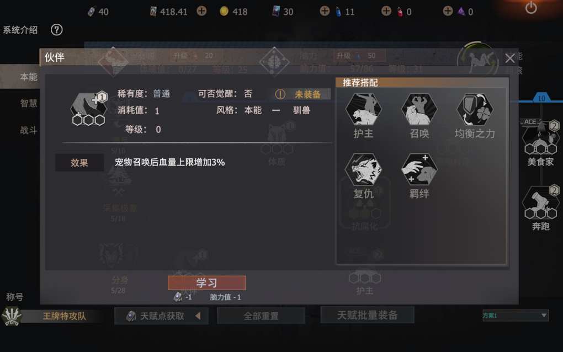The image size is (563, 352).
Task: Add red potion with plus icon
Action: pyautogui.click(x=386, y=11)
